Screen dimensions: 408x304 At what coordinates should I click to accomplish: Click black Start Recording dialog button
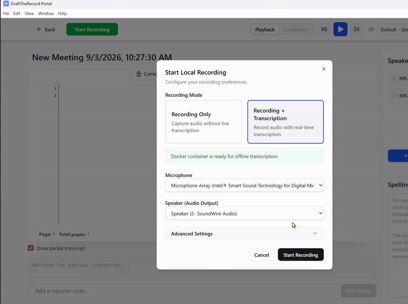click(x=301, y=255)
